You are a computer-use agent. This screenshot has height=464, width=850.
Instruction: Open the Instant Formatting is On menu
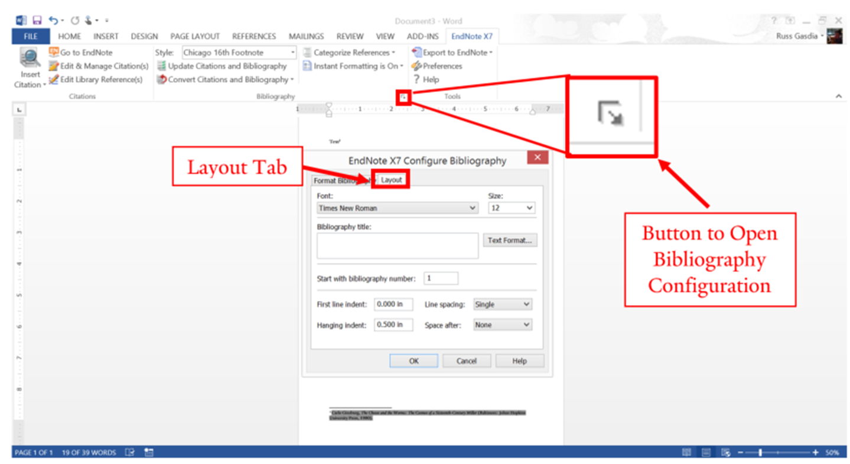tap(353, 66)
